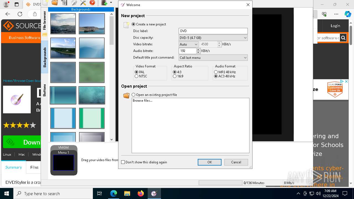
Task: Click the Windows taskbar search box
Action: click(53, 193)
